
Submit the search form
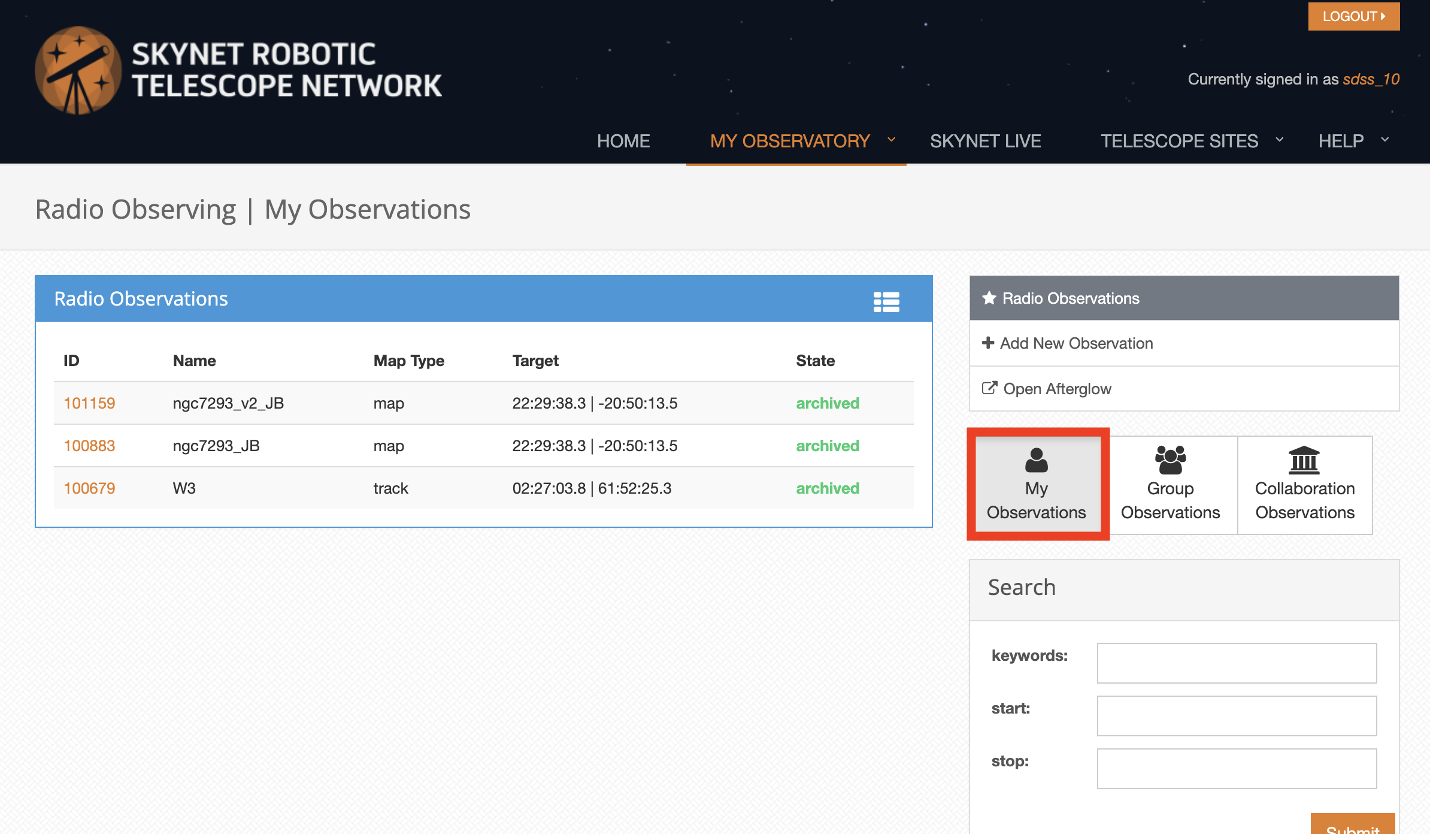[x=1353, y=824]
